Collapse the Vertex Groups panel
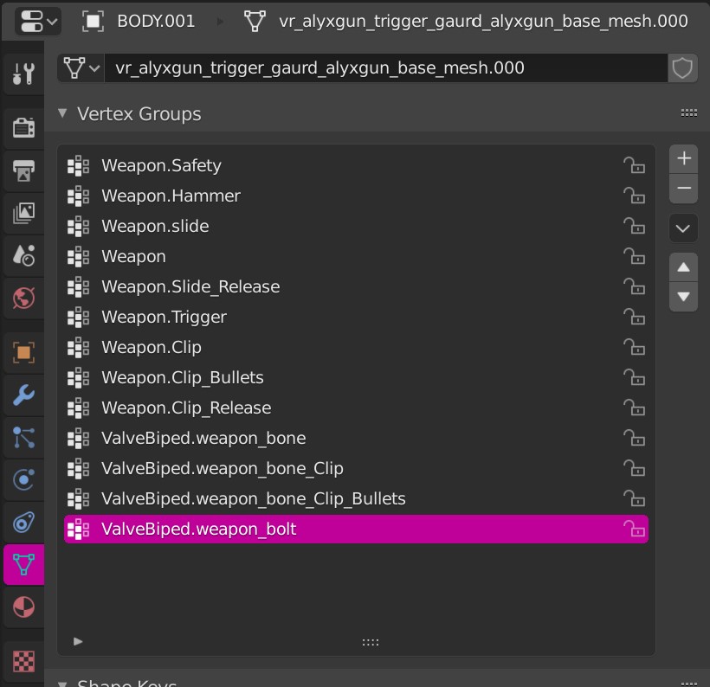This screenshot has height=687, width=710. coord(62,113)
